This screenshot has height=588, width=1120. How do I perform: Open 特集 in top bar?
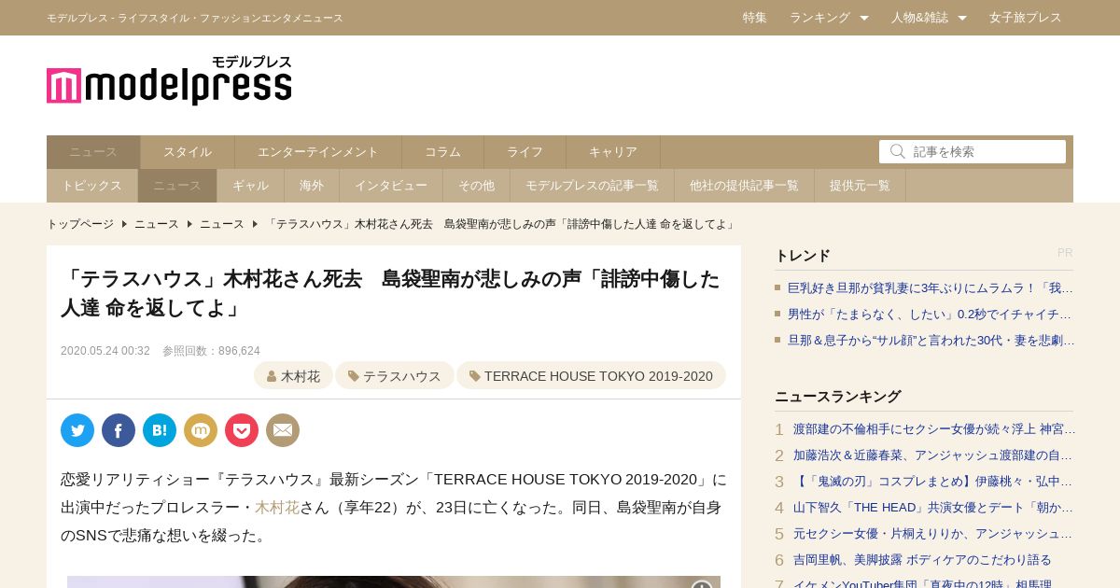pos(755,18)
